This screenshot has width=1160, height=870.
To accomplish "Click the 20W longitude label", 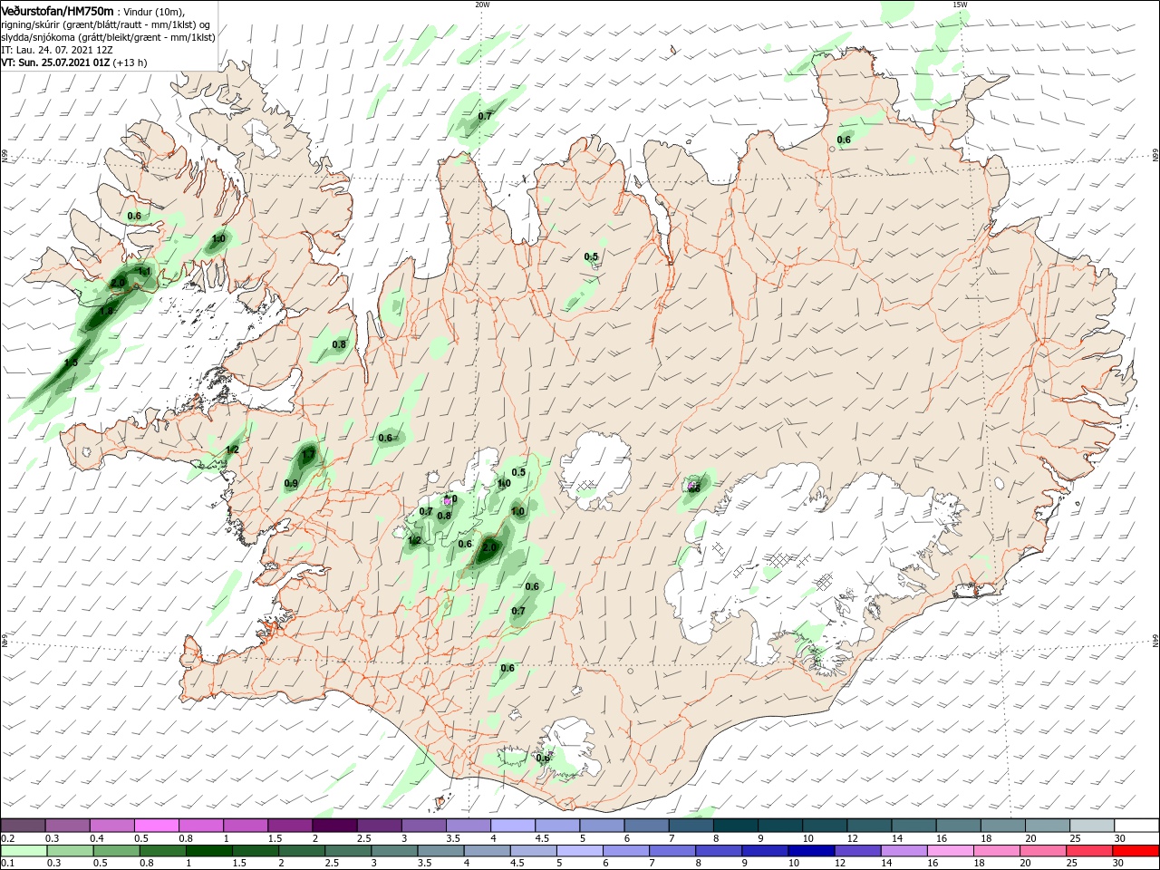I will [x=482, y=5].
